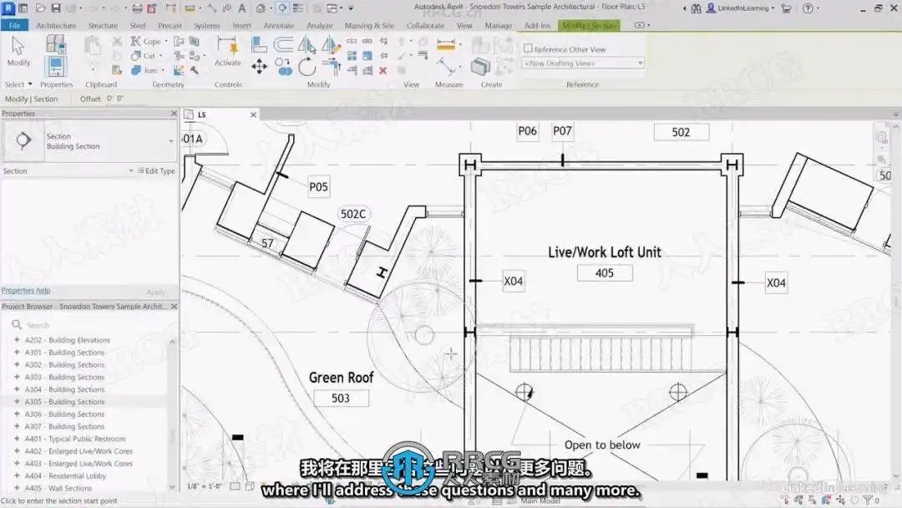The height and width of the screenshot is (508, 902).
Task: Click the Edit Type button
Action: 156,171
